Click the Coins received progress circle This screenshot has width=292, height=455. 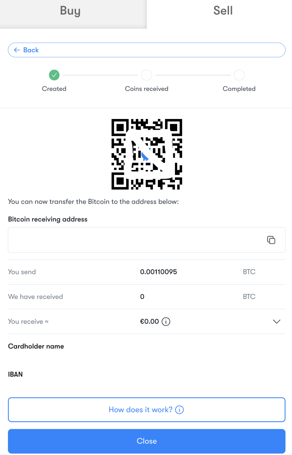coord(146,75)
